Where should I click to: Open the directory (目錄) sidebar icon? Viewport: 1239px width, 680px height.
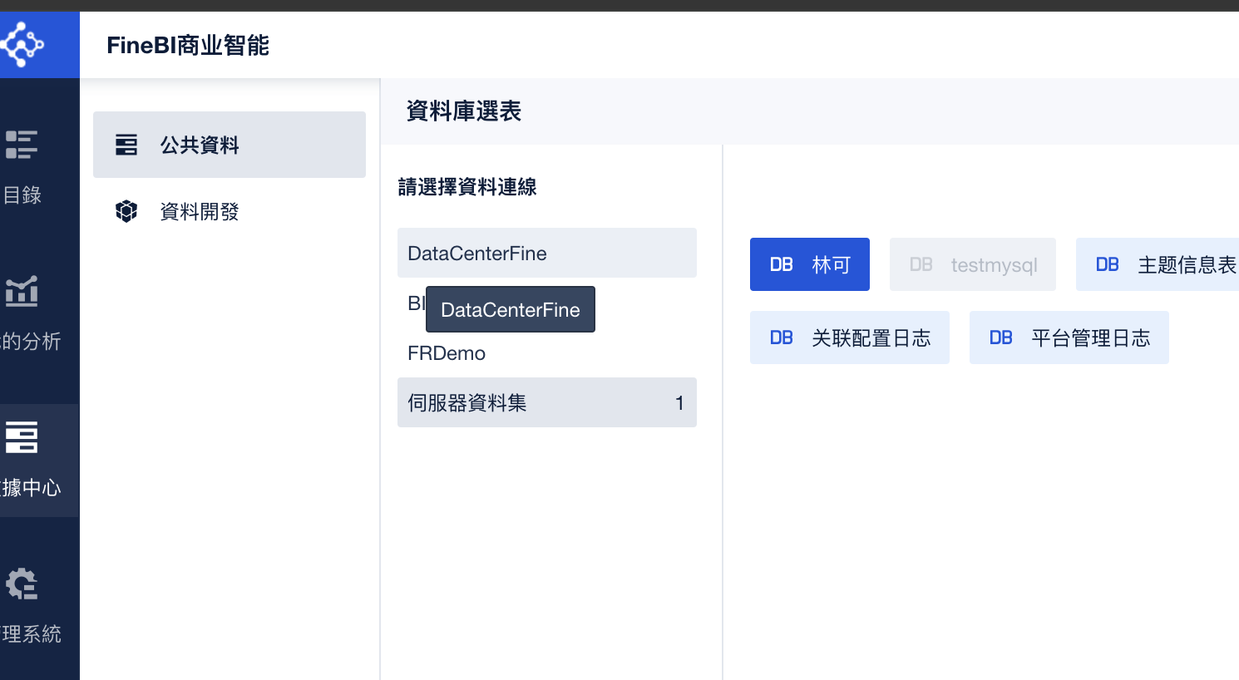22,145
